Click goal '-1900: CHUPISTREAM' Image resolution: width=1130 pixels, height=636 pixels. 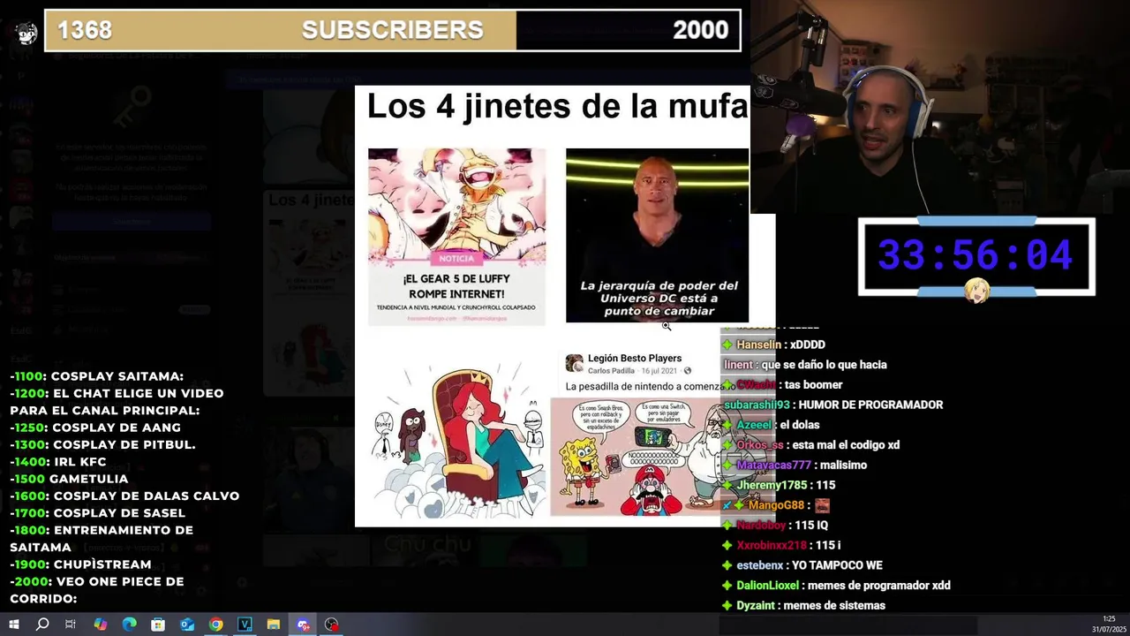pos(80,564)
